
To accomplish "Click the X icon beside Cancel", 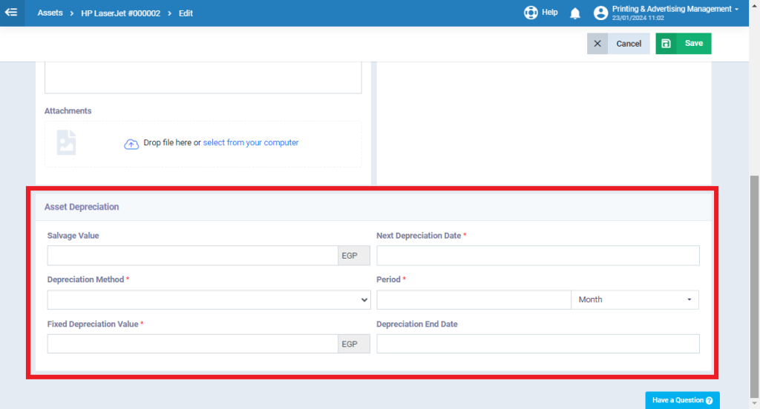I will click(x=597, y=44).
